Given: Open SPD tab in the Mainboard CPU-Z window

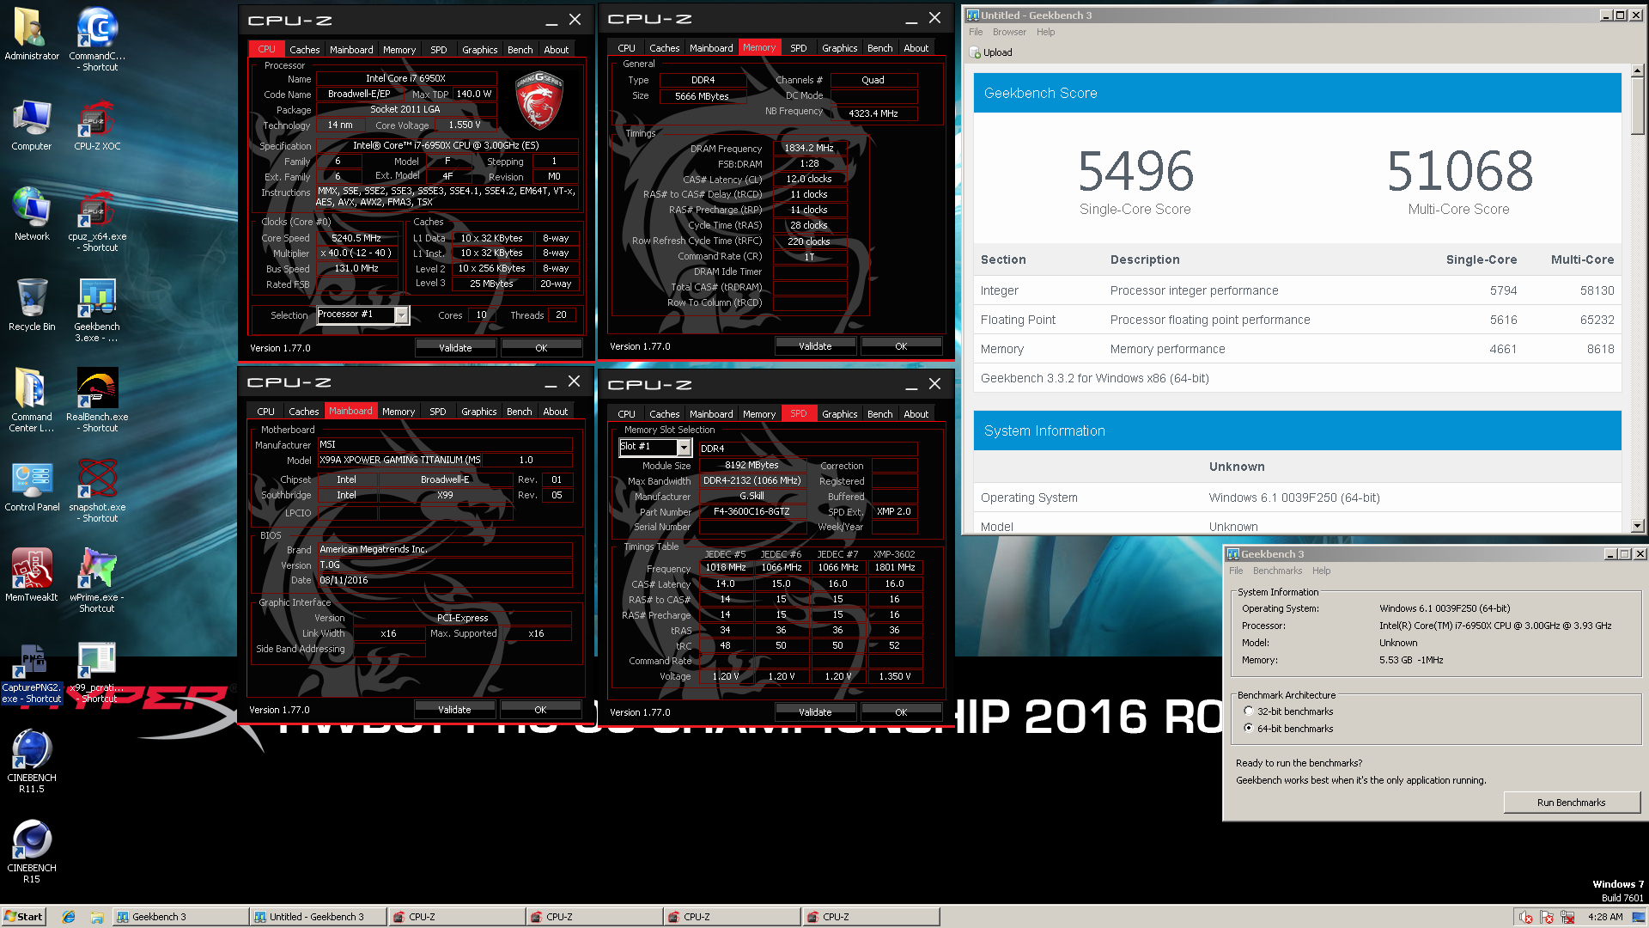Looking at the screenshot, I should pos(438,412).
